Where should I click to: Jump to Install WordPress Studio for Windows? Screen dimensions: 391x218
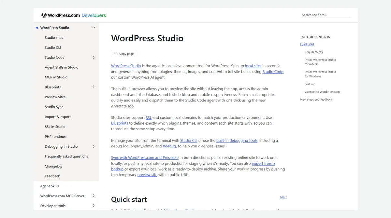pyautogui.click(x=320, y=74)
